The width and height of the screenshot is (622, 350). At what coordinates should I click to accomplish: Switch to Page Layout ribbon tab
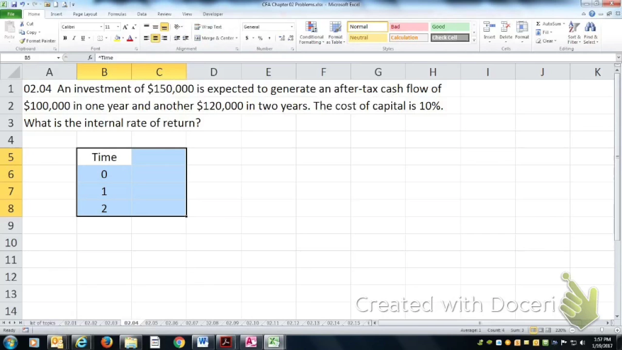[x=85, y=14]
